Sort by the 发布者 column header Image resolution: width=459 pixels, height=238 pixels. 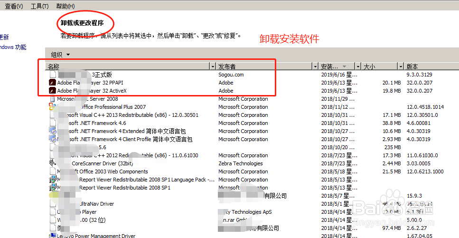point(264,67)
